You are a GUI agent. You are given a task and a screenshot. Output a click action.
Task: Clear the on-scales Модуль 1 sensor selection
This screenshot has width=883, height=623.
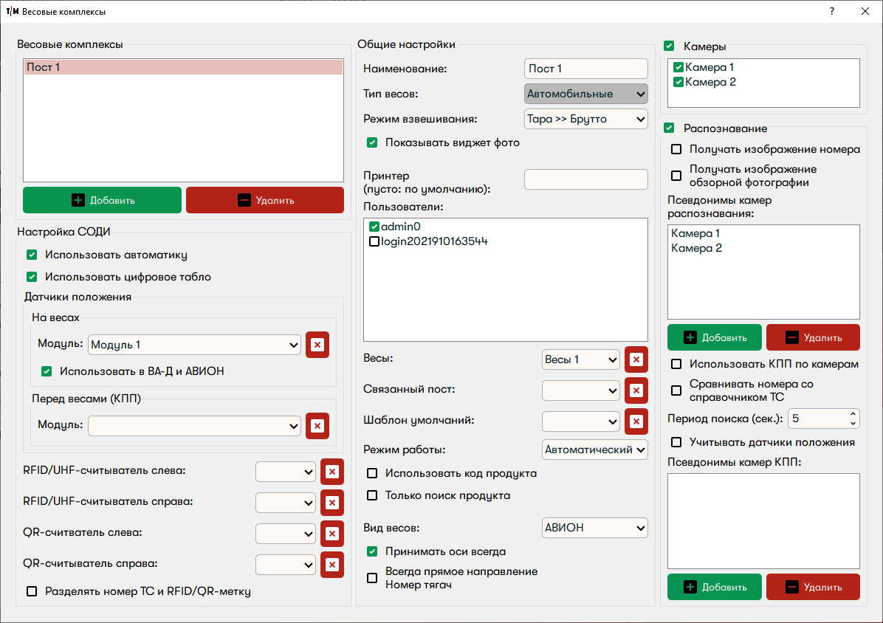[317, 345]
